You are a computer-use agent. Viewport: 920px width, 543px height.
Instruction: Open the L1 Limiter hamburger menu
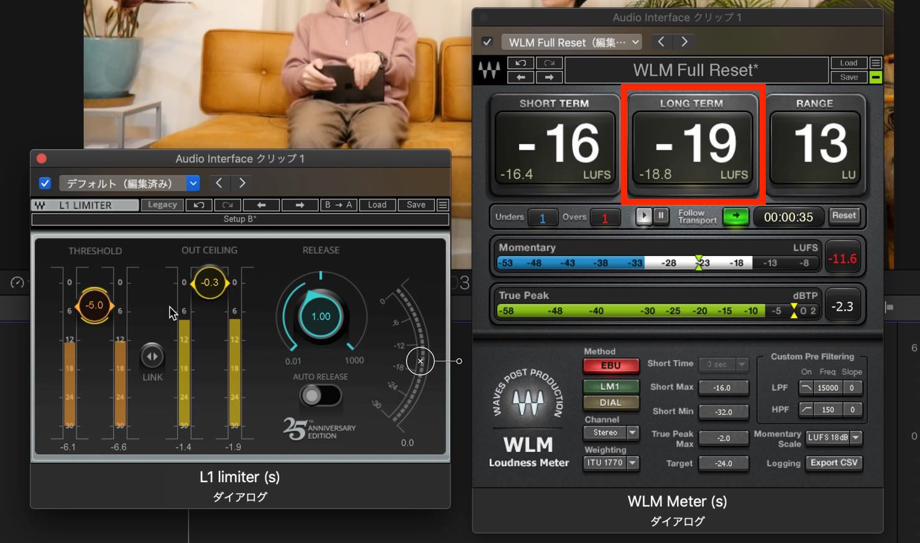click(443, 205)
